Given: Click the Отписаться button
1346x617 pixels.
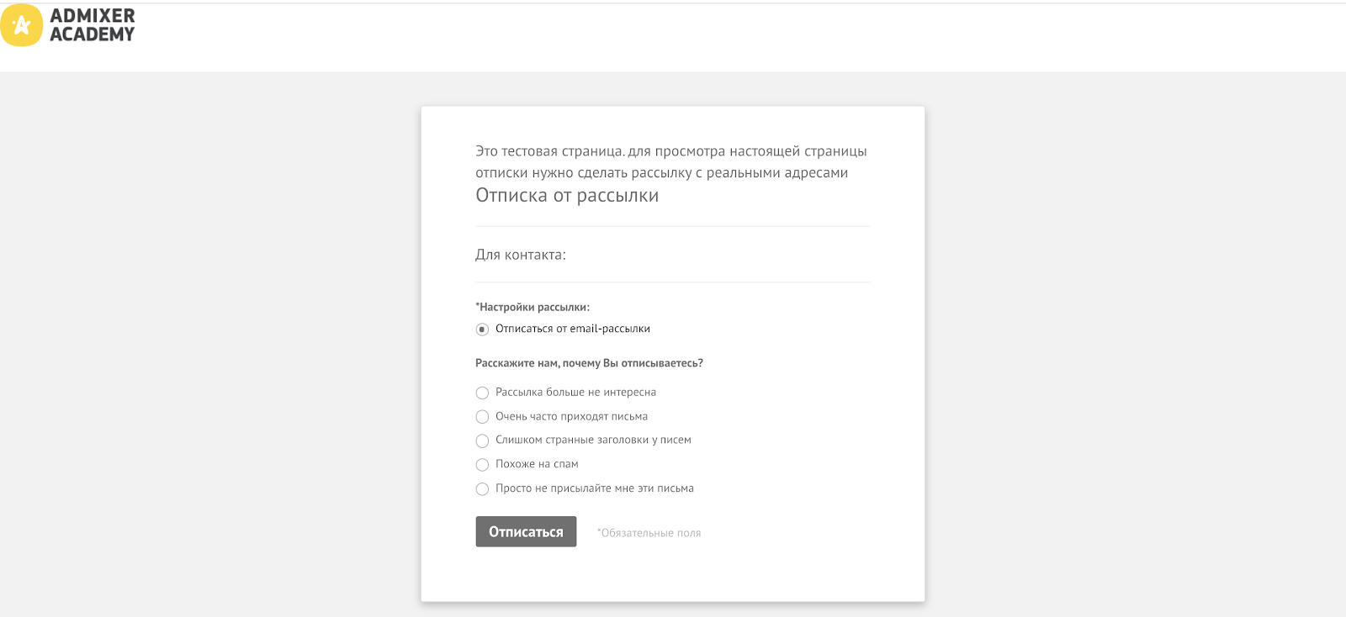Looking at the screenshot, I should (526, 531).
